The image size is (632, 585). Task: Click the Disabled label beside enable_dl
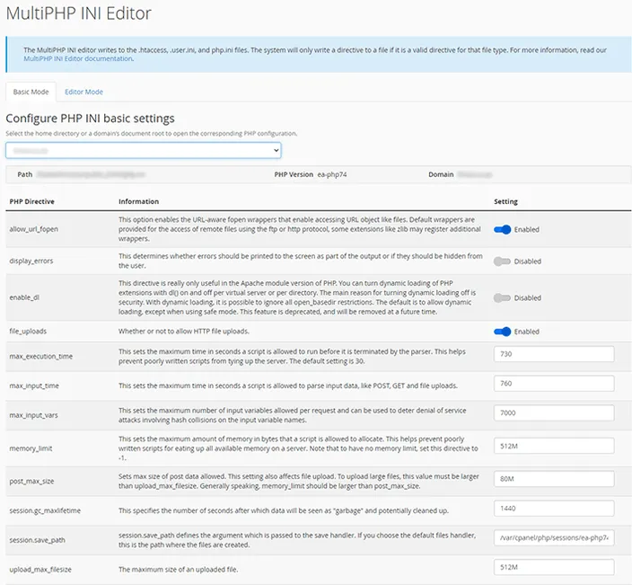pyautogui.click(x=528, y=297)
